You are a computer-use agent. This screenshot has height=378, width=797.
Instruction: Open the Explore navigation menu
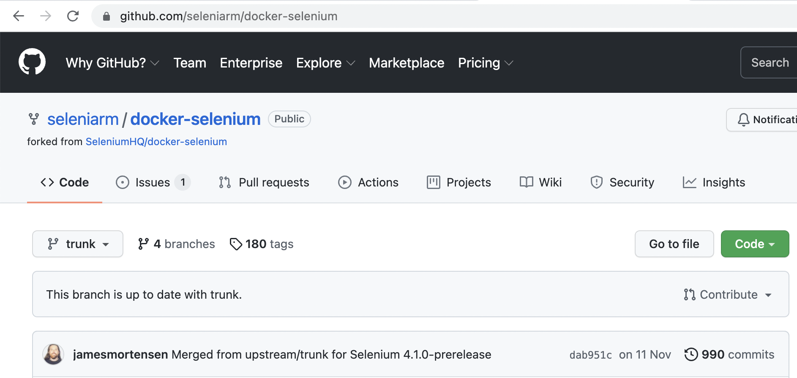click(x=325, y=63)
